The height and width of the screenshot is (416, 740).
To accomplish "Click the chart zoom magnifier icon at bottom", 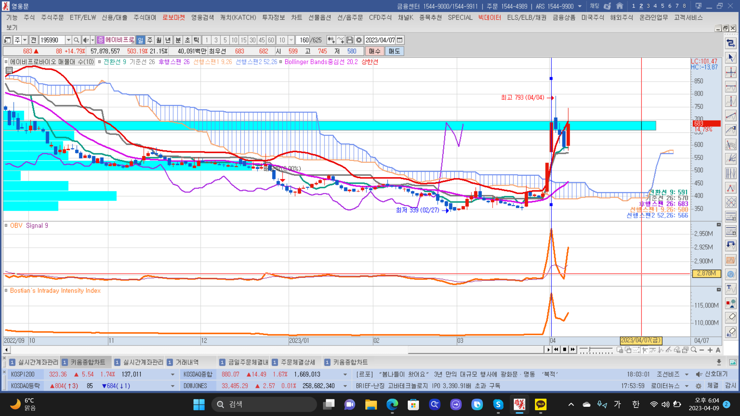I will [694, 350].
